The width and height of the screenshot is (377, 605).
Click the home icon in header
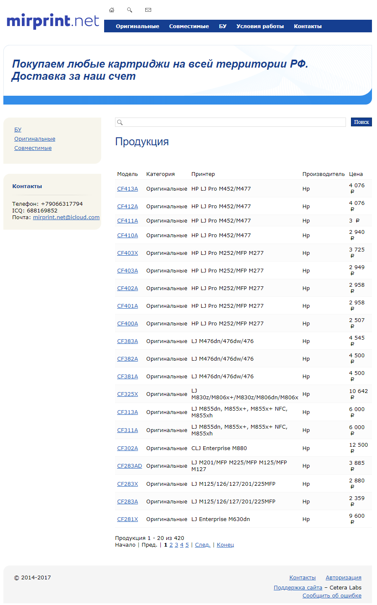tap(112, 10)
